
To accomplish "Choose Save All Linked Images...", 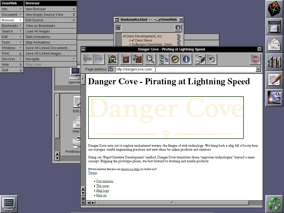I will [50, 54].
